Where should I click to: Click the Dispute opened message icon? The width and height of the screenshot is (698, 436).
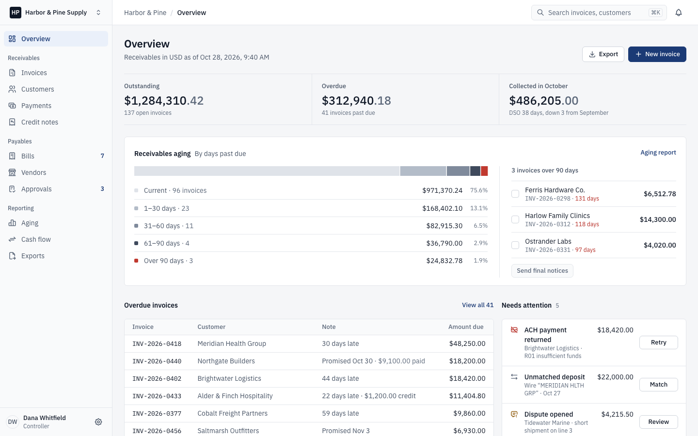[514, 414]
